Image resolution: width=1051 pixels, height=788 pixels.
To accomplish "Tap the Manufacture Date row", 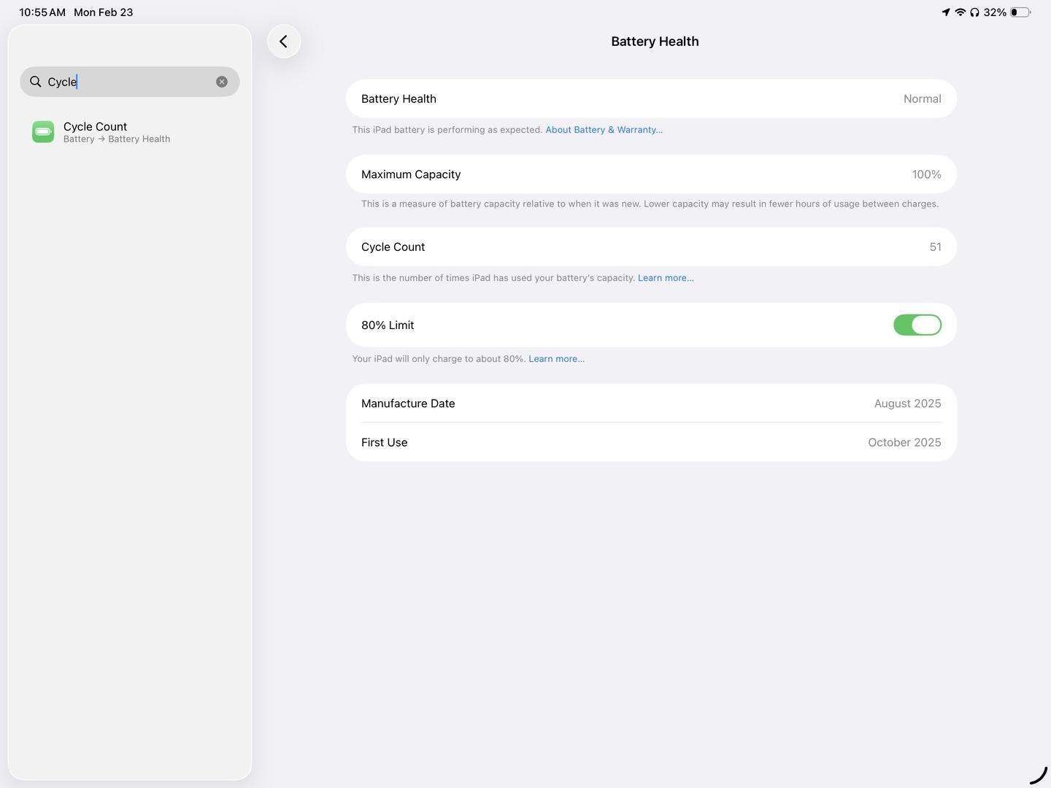I will pos(651,403).
